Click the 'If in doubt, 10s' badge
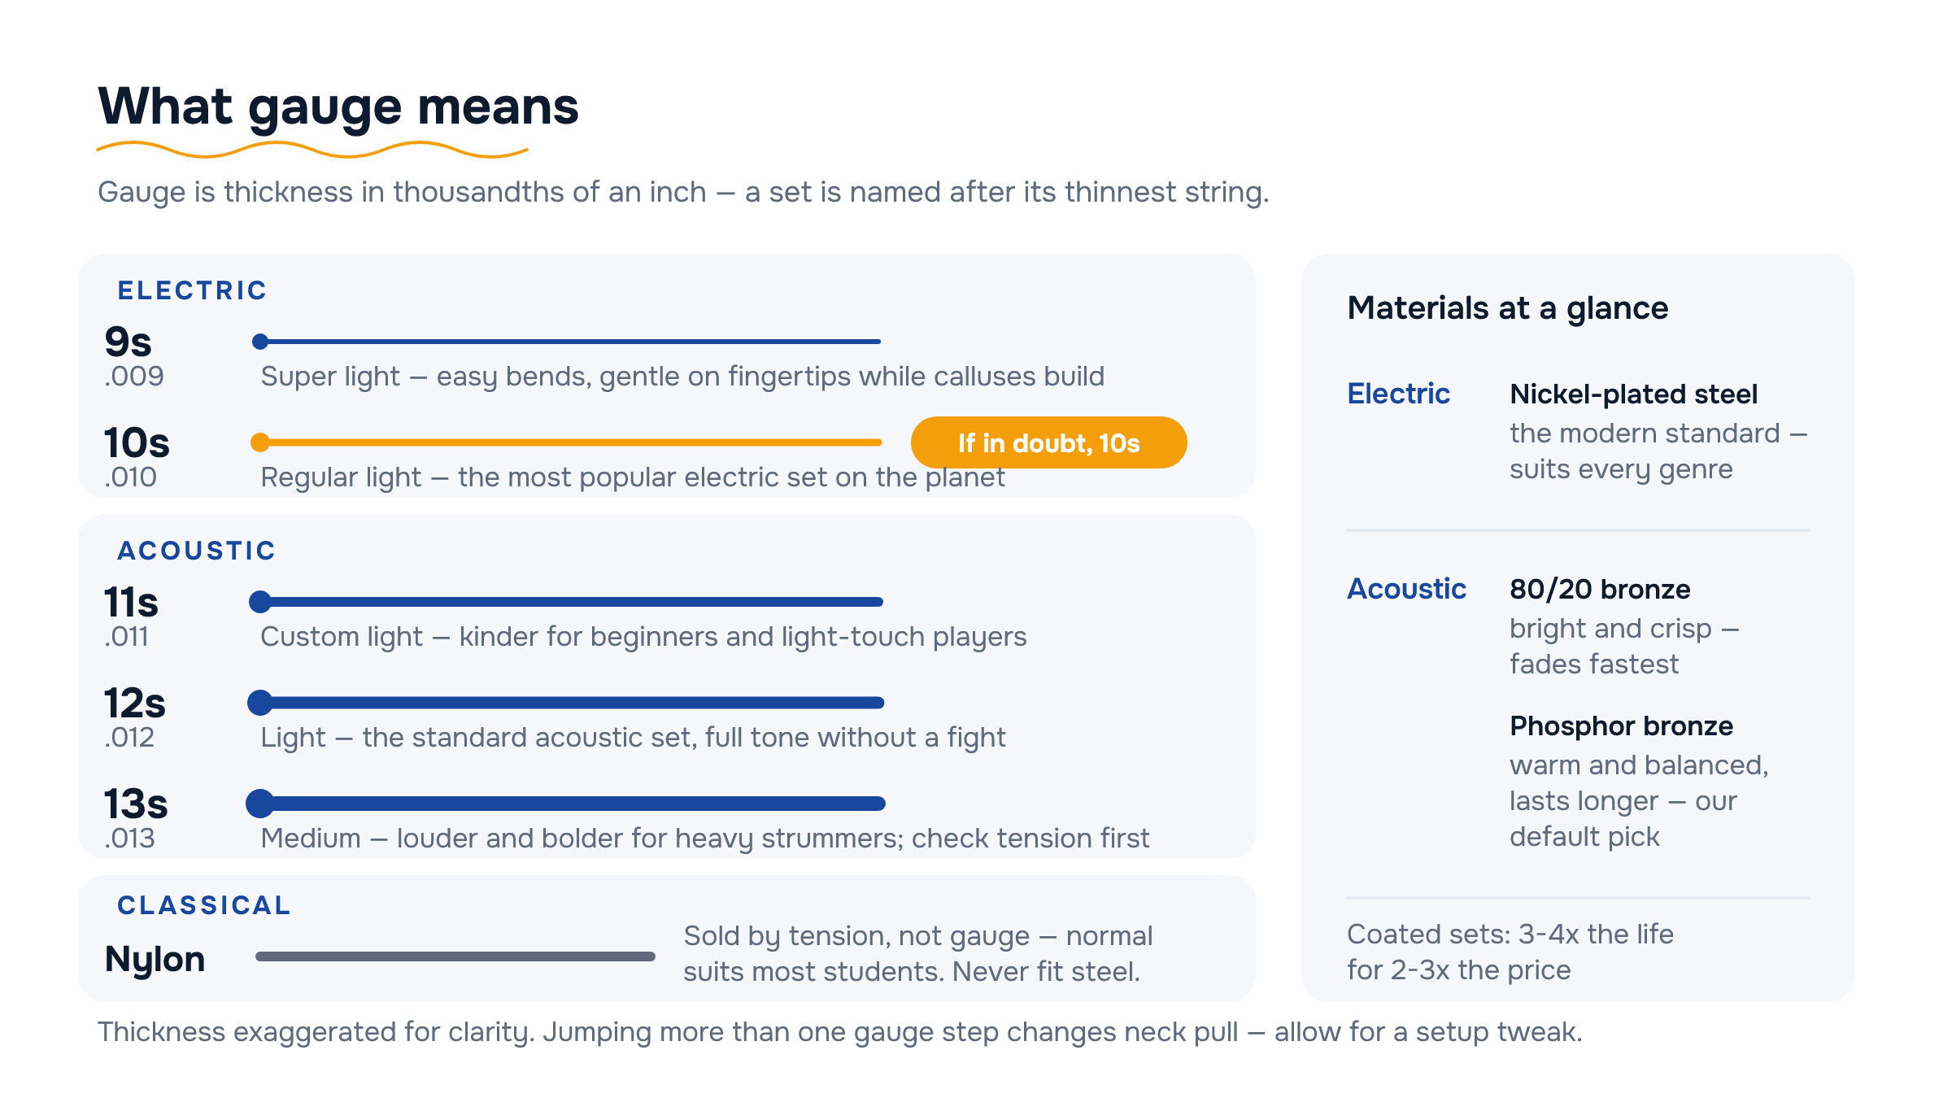Image resolution: width=1952 pixels, height=1098 pixels. [1048, 442]
